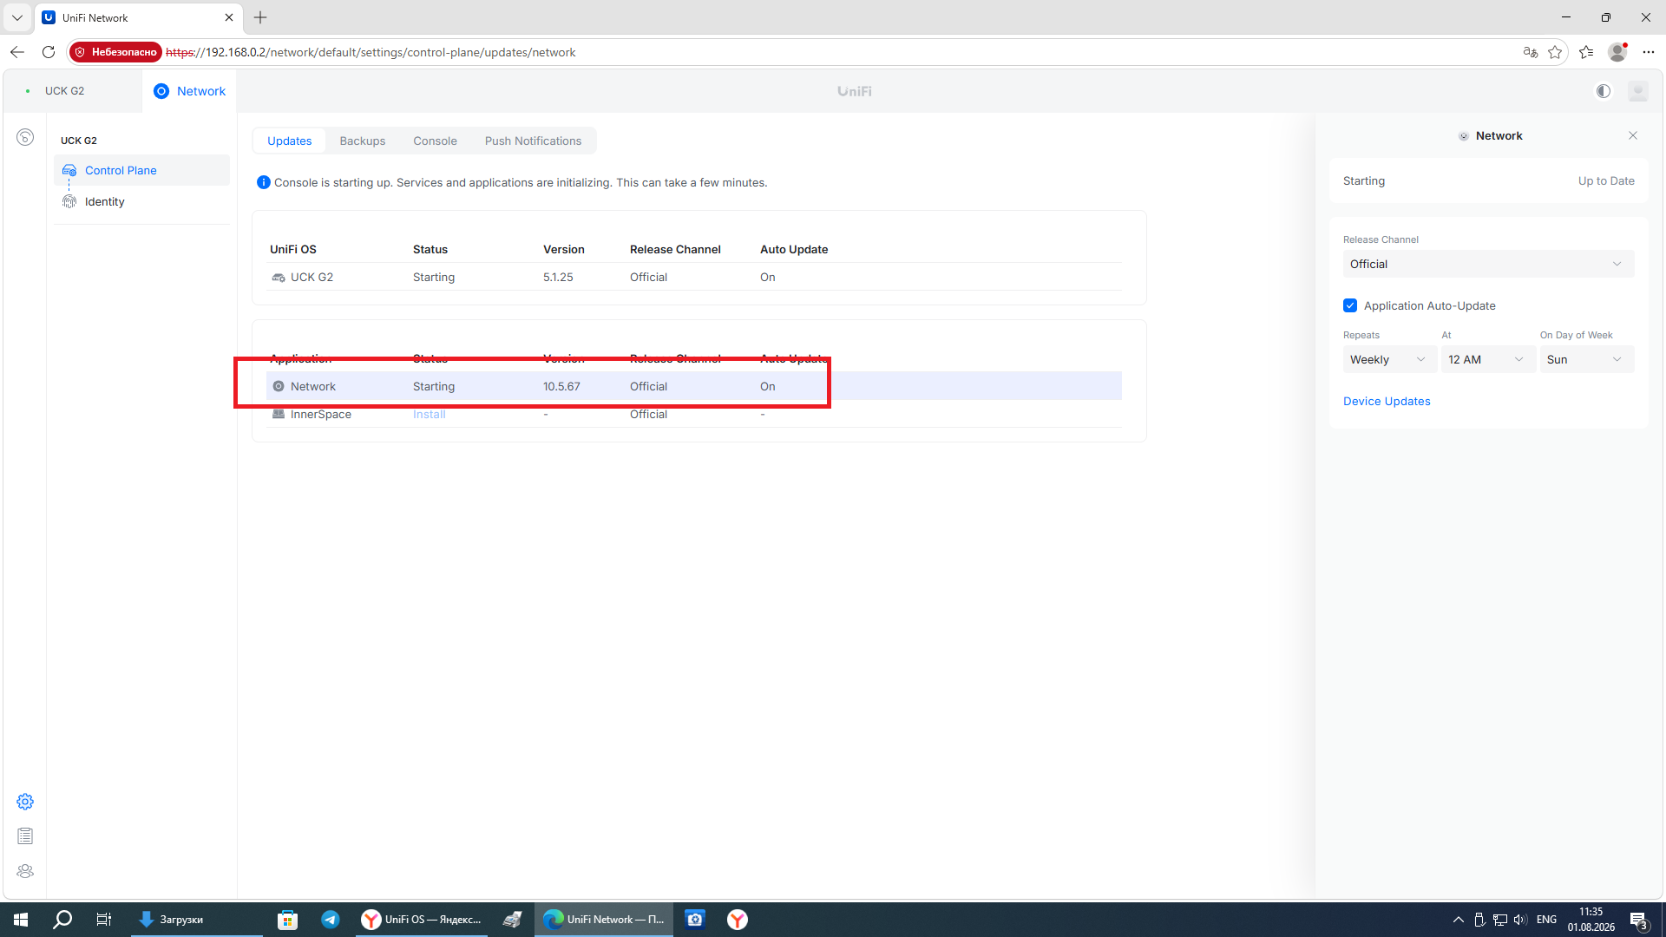1666x937 pixels.
Task: Open the Repeats Weekly dropdown
Action: click(x=1389, y=359)
